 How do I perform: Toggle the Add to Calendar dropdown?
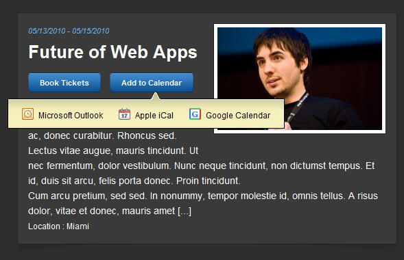[x=152, y=83]
